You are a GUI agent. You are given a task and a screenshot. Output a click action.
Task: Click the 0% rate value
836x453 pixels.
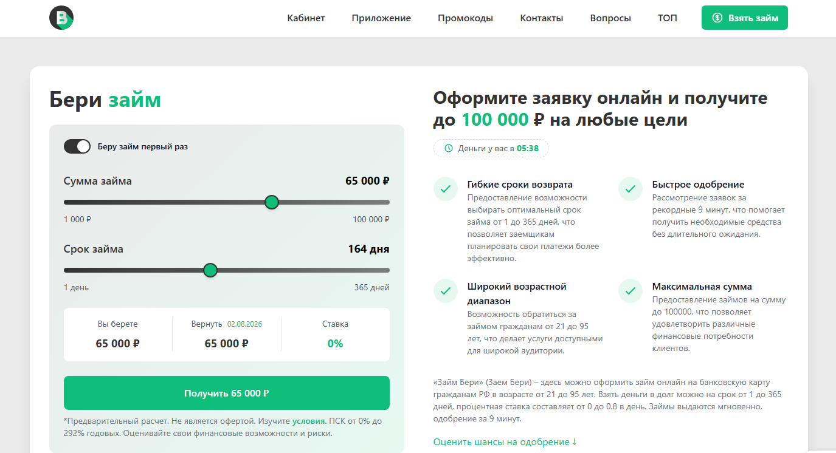click(335, 344)
